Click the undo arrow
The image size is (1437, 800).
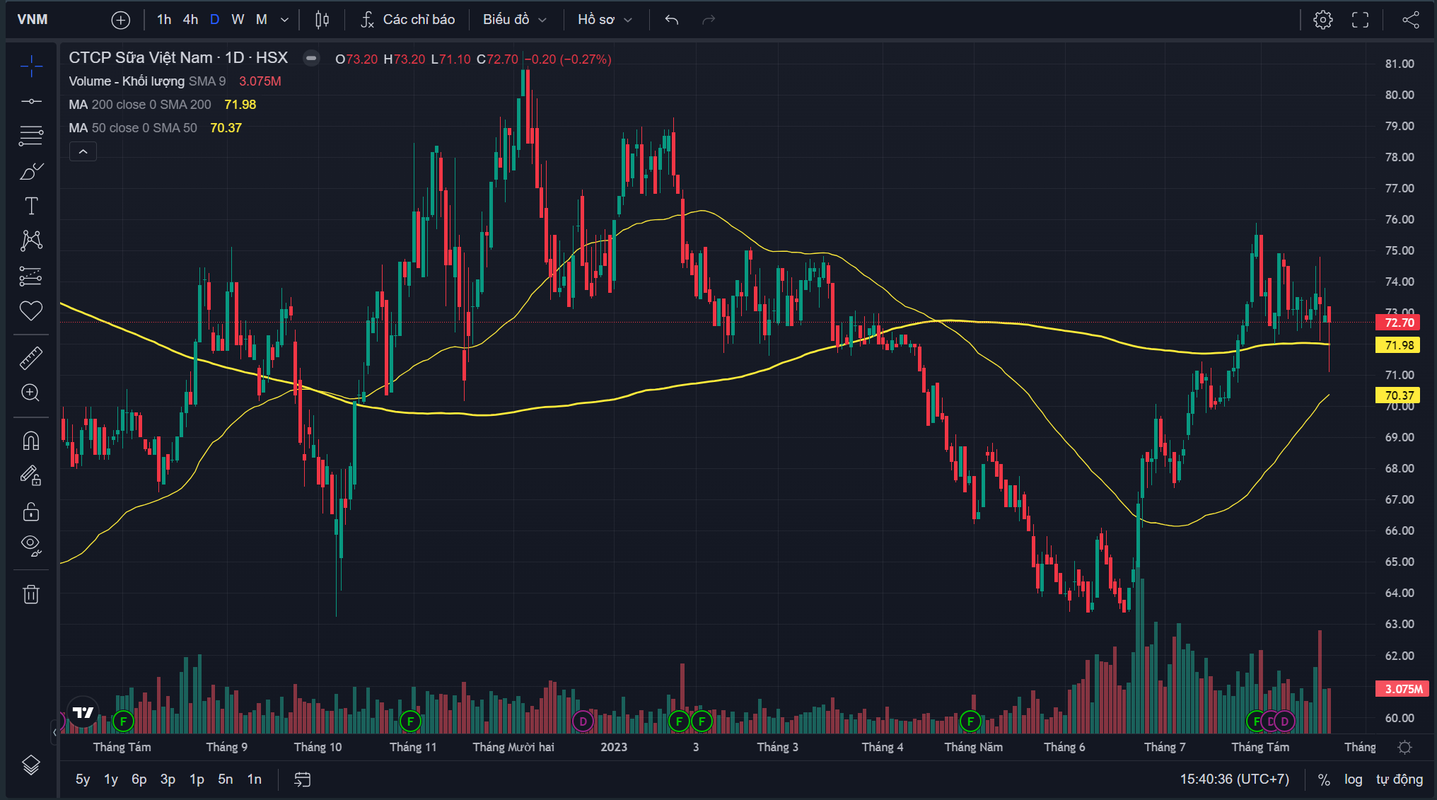[672, 20]
